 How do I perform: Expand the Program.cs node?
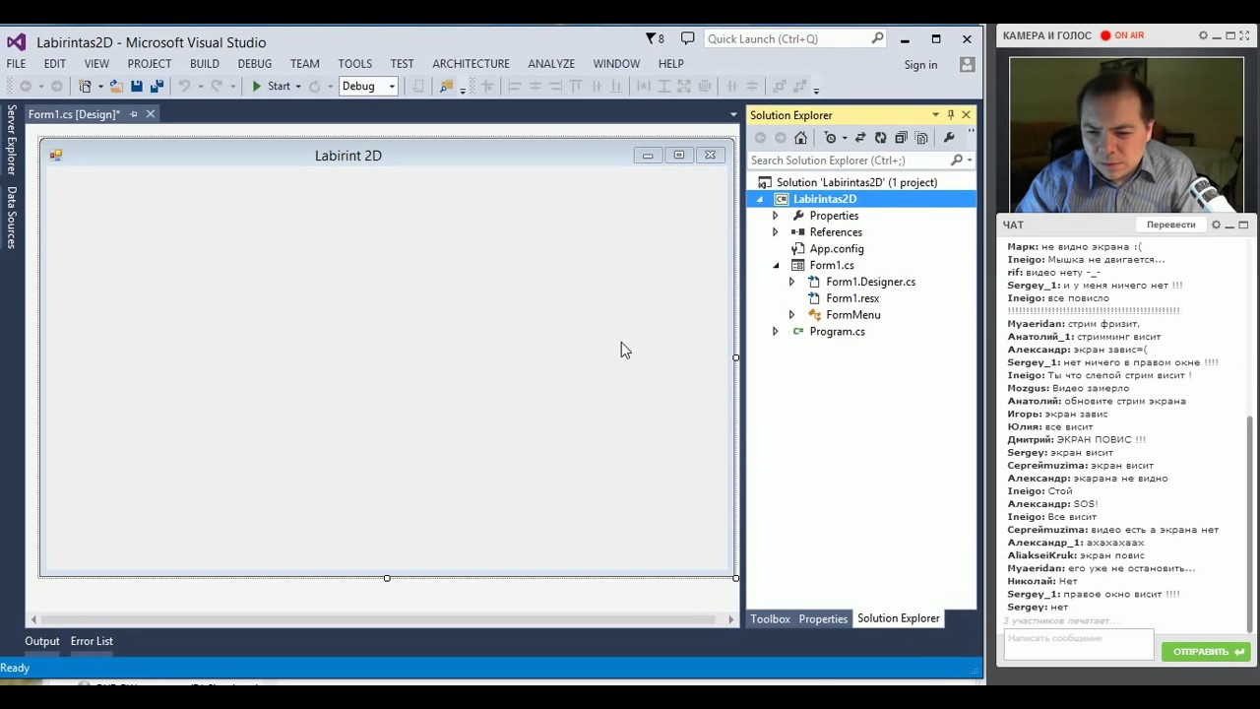pyautogui.click(x=775, y=332)
